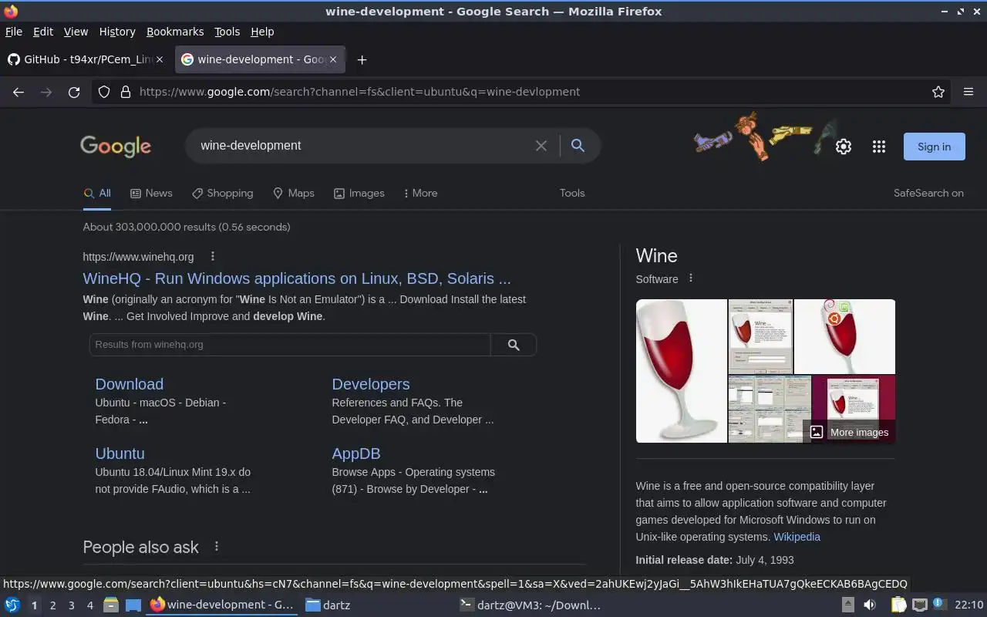This screenshot has width=987, height=617.
Task: Open the large wine glass thumbnail
Action: [x=681, y=371]
